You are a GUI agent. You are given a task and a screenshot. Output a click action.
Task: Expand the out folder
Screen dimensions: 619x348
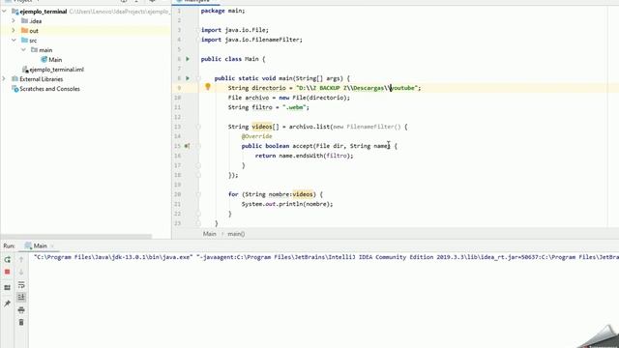pos(14,30)
